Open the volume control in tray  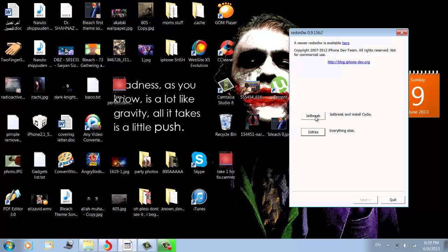[406, 246]
